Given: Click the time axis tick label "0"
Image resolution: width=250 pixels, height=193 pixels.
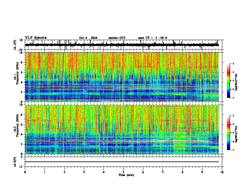Looking at the screenshot, I should (x=25, y=172).
